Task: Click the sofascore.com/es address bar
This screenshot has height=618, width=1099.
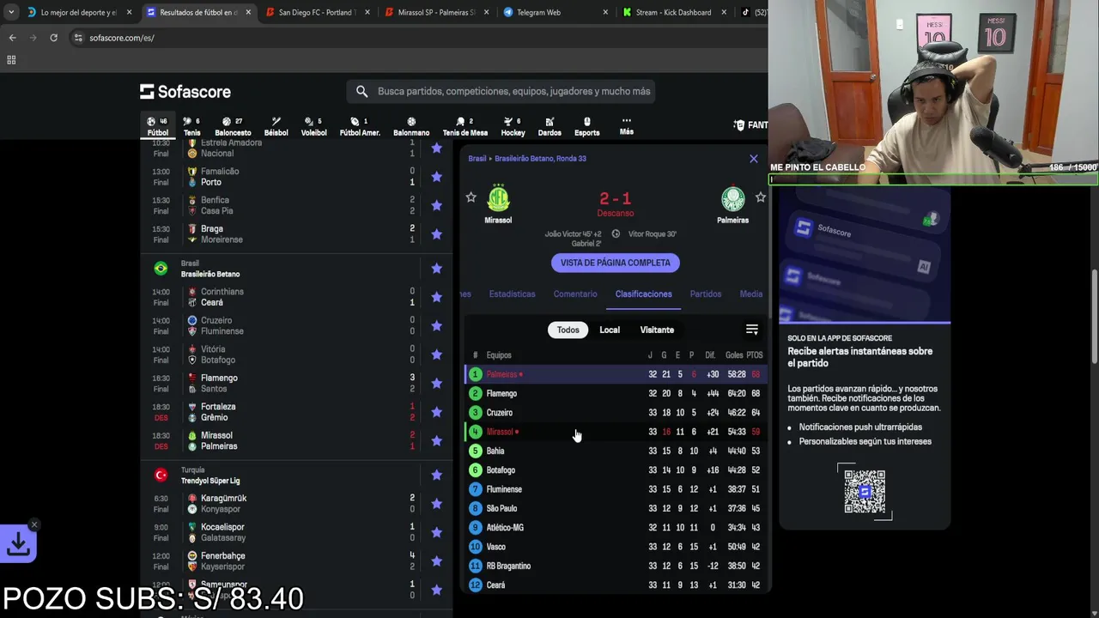Action: [x=122, y=38]
